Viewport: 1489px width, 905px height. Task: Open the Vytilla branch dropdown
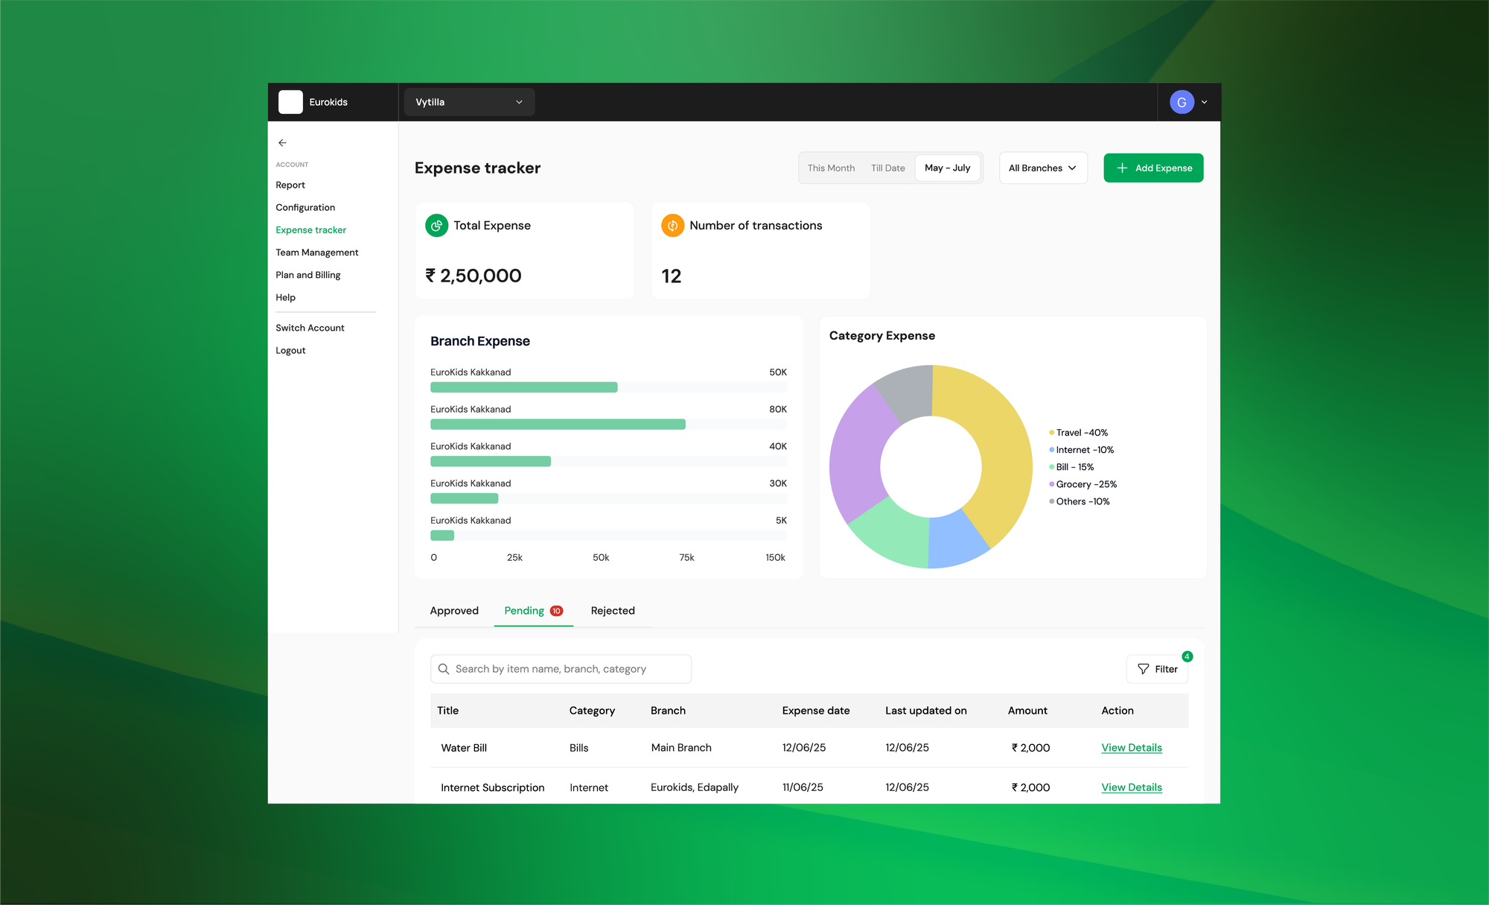pyautogui.click(x=468, y=101)
